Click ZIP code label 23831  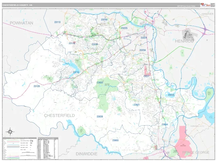pyautogui.click(x=137, y=105)
